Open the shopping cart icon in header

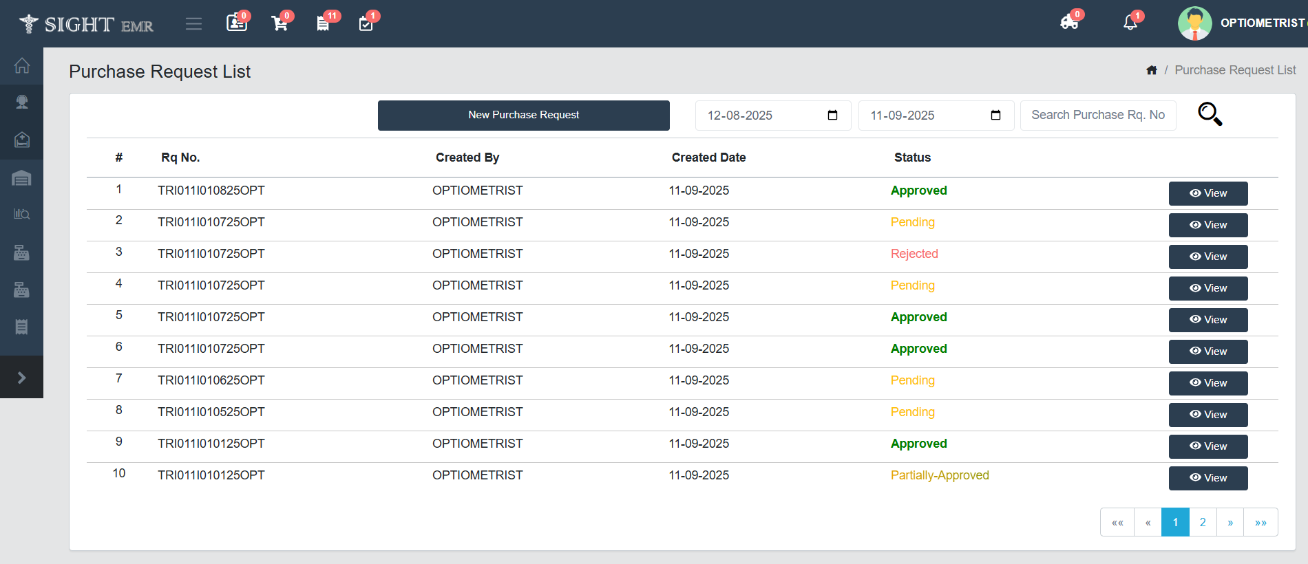[279, 23]
